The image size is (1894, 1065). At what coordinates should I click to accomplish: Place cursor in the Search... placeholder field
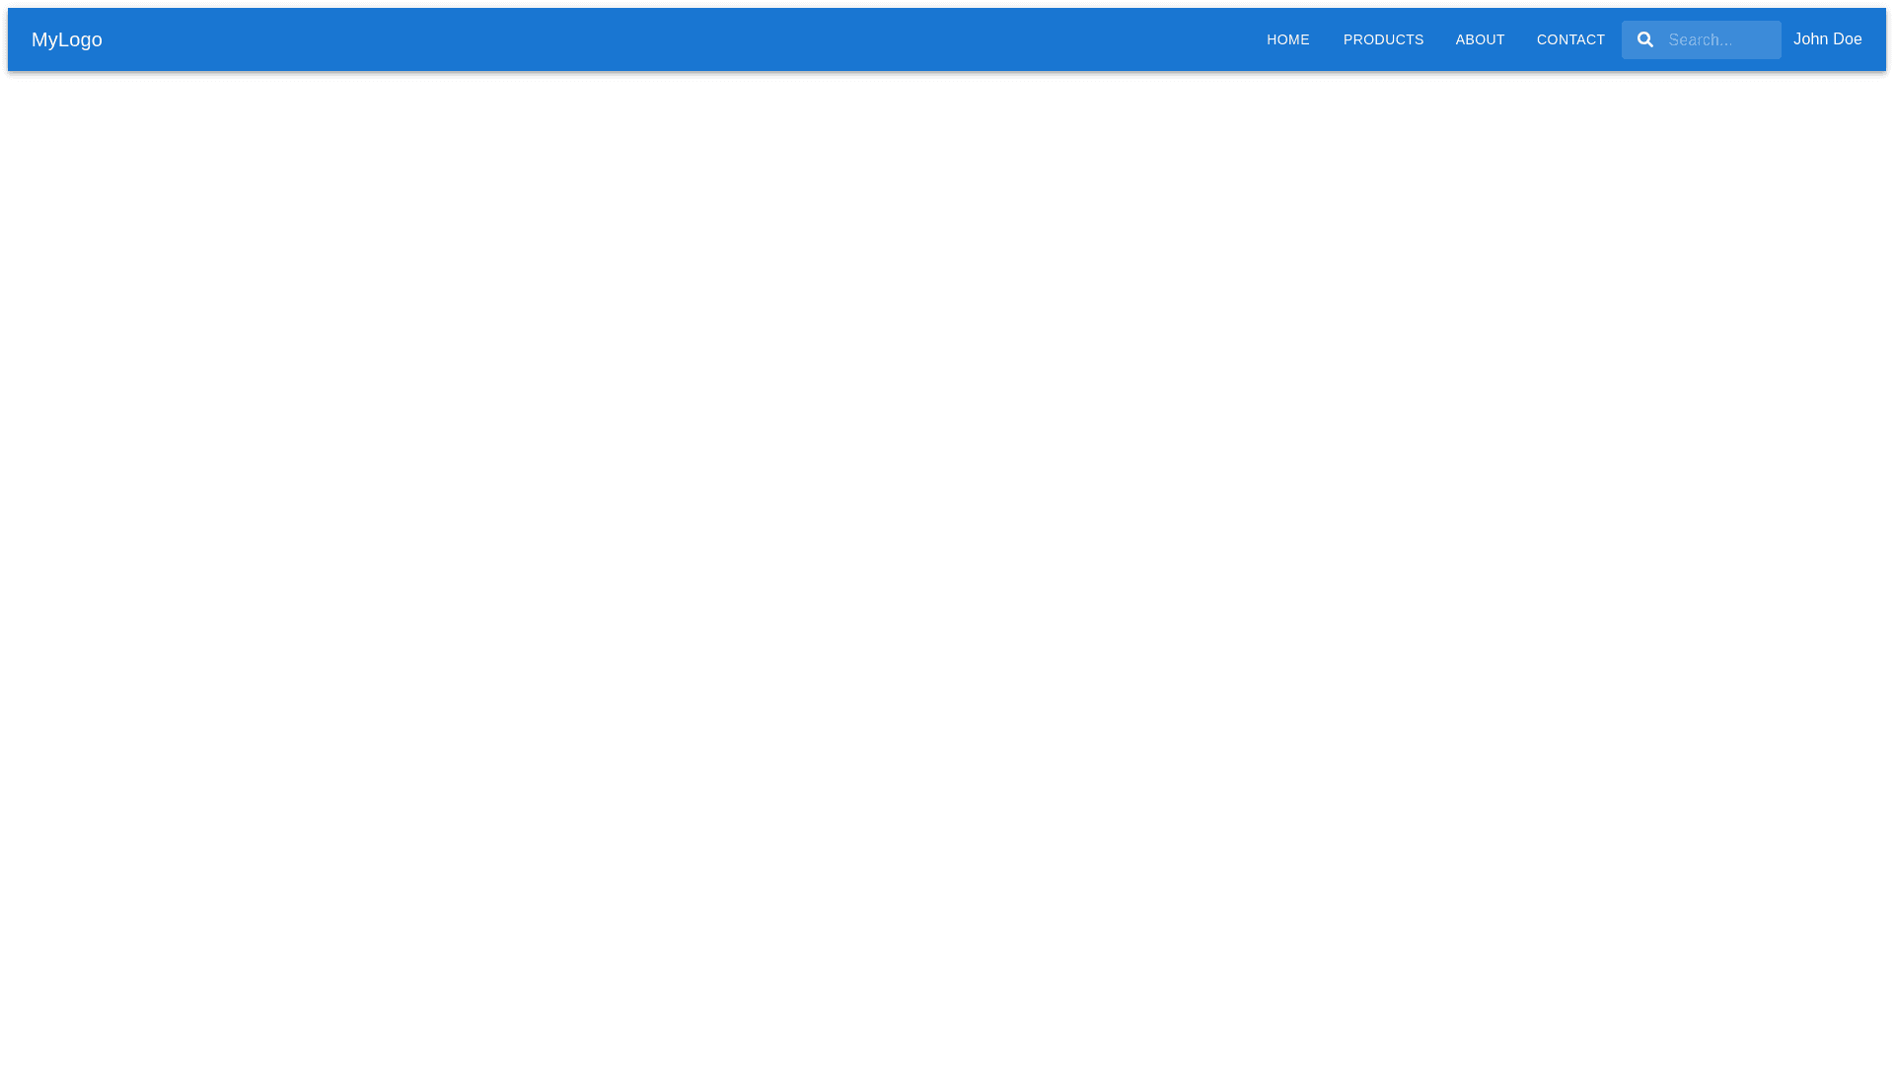(1720, 40)
